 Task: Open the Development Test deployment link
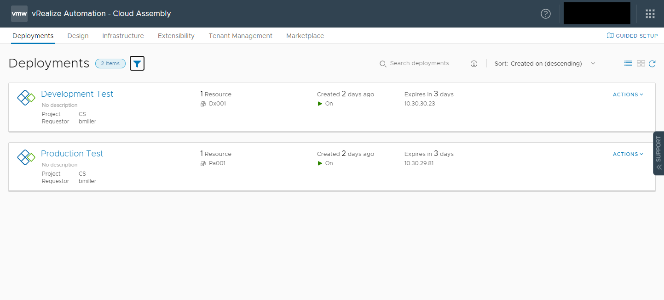pyautogui.click(x=77, y=94)
